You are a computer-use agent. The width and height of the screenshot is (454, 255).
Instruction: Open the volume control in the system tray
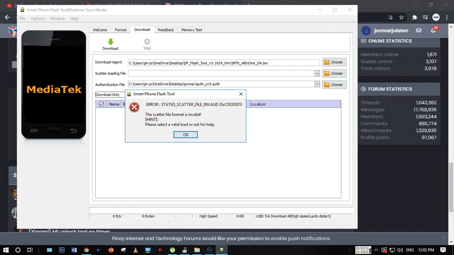click(400, 250)
